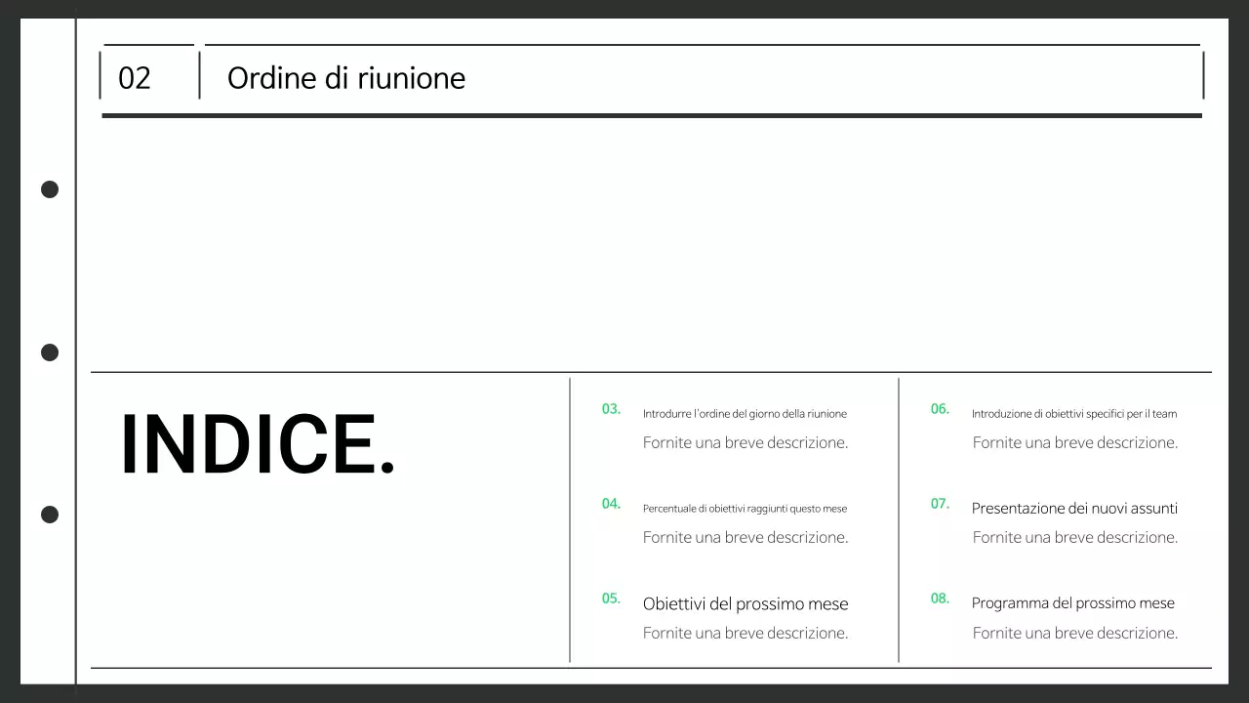Click the green "07." number marker
This screenshot has height=703, width=1249.
pyautogui.click(x=939, y=504)
